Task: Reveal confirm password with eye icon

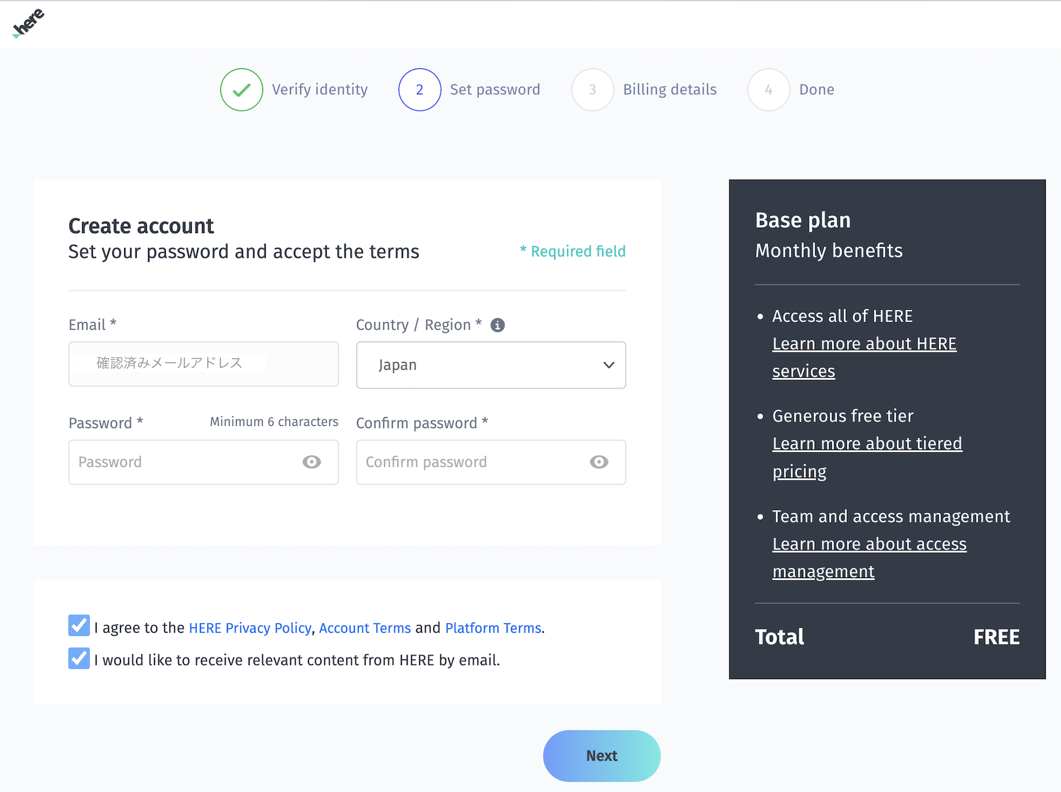Action: point(599,462)
